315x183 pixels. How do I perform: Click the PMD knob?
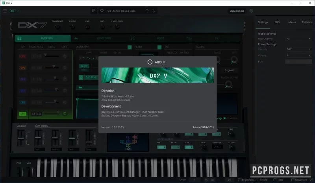102,27
